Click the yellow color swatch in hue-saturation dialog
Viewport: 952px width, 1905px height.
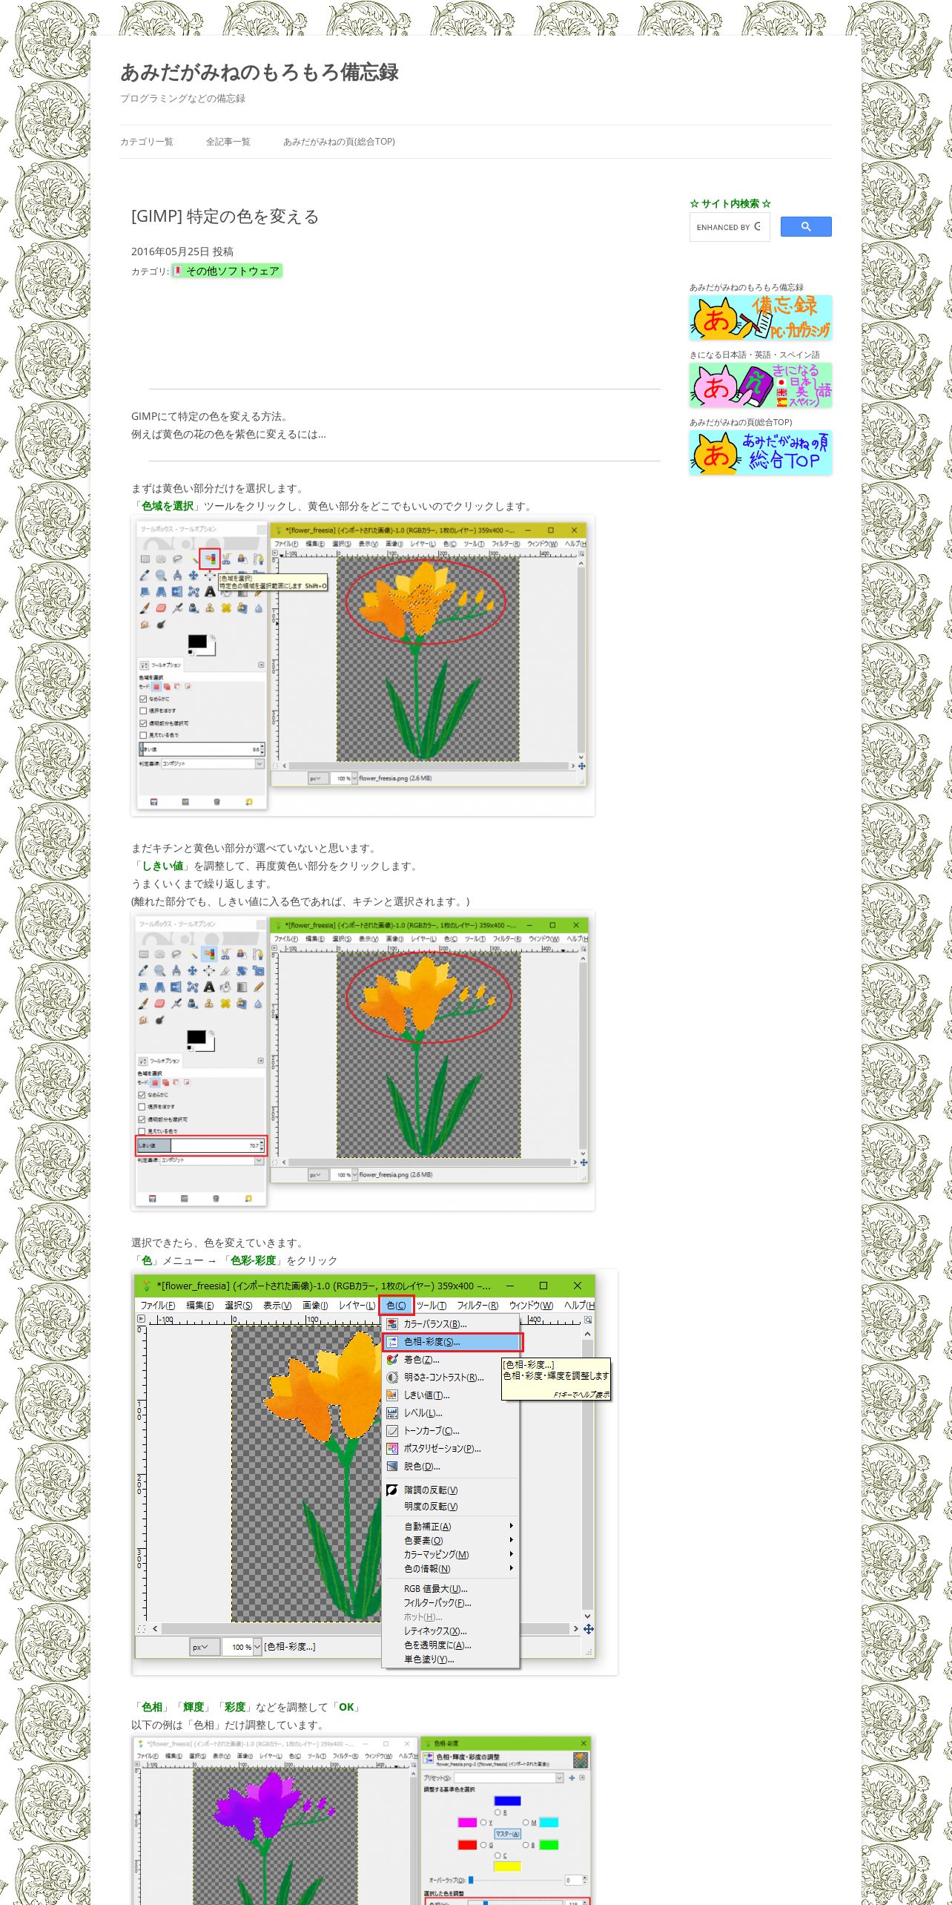tap(508, 1866)
